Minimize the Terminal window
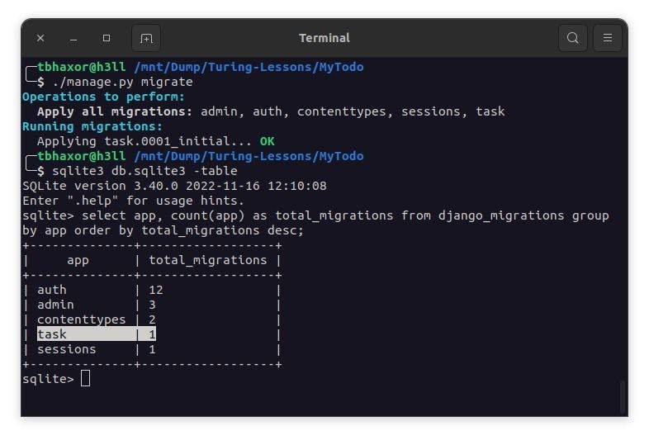The image size is (649, 440). tap(73, 39)
